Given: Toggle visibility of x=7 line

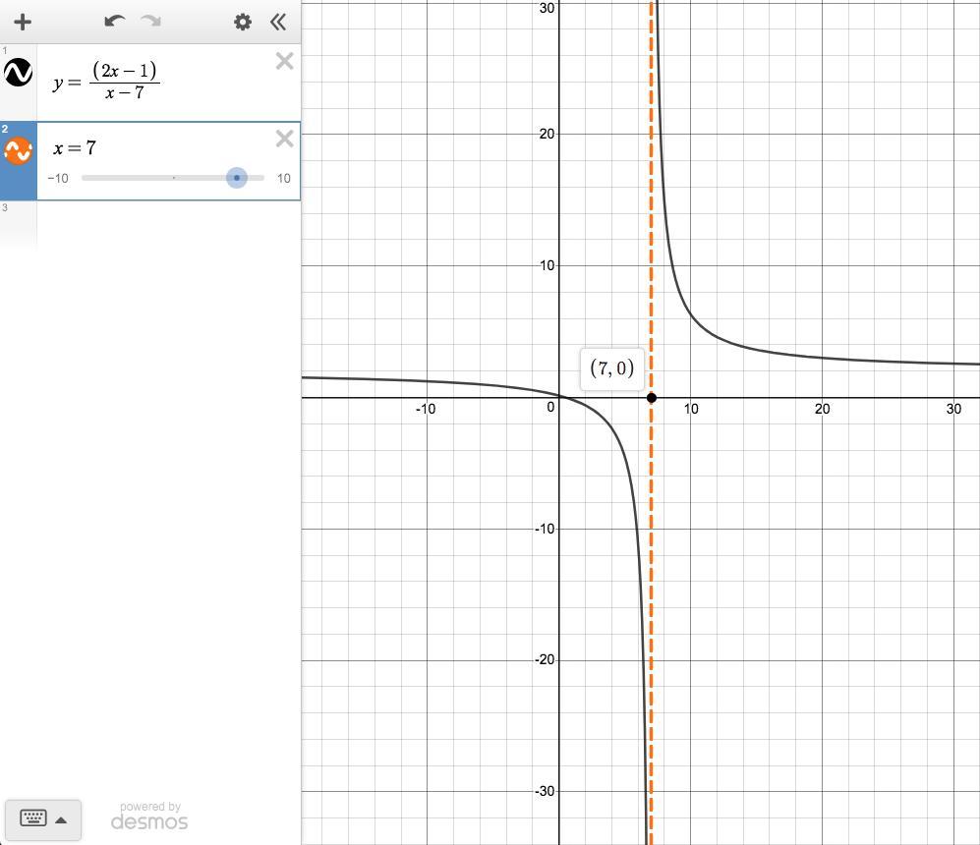Looking at the screenshot, I should (x=18, y=150).
